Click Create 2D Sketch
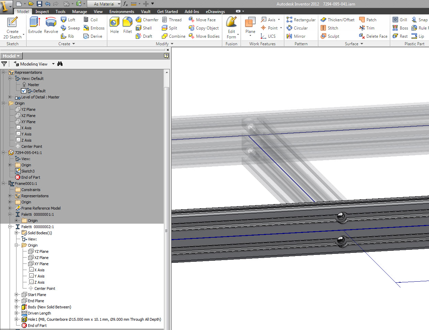The image size is (429, 330). click(x=12, y=27)
